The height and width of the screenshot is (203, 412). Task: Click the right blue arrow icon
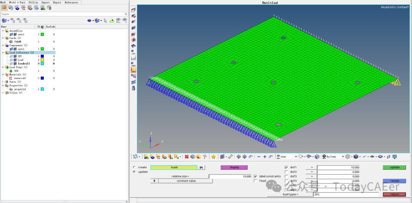[245, 157]
